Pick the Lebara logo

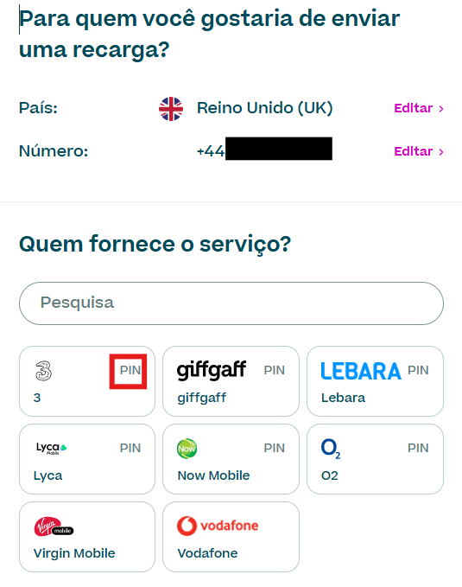[361, 371]
